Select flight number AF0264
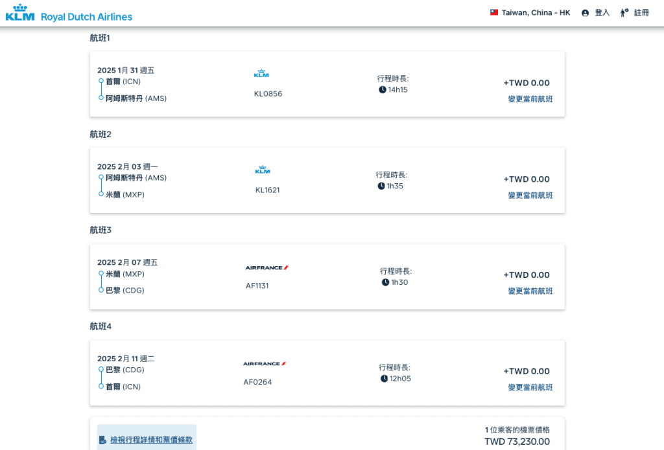Image resolution: width=664 pixels, height=450 pixels. (x=257, y=382)
